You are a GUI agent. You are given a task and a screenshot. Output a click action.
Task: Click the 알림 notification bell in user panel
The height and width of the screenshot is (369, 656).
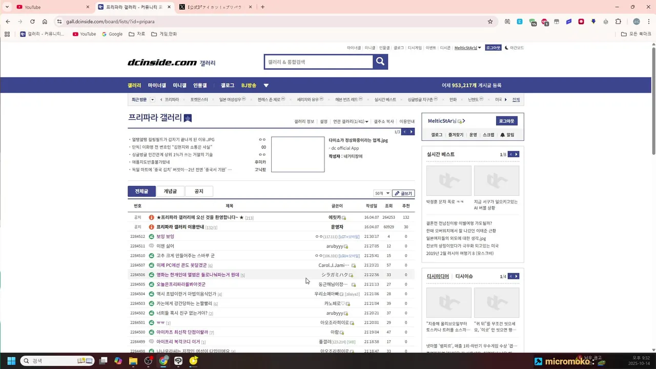507,135
